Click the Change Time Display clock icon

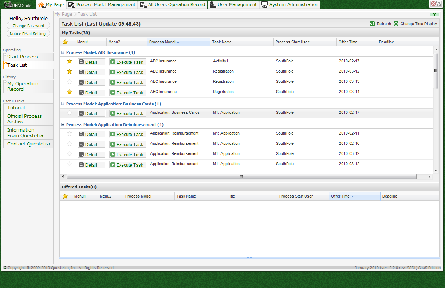click(396, 24)
